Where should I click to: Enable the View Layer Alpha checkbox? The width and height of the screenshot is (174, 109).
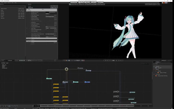[x=46, y=31]
